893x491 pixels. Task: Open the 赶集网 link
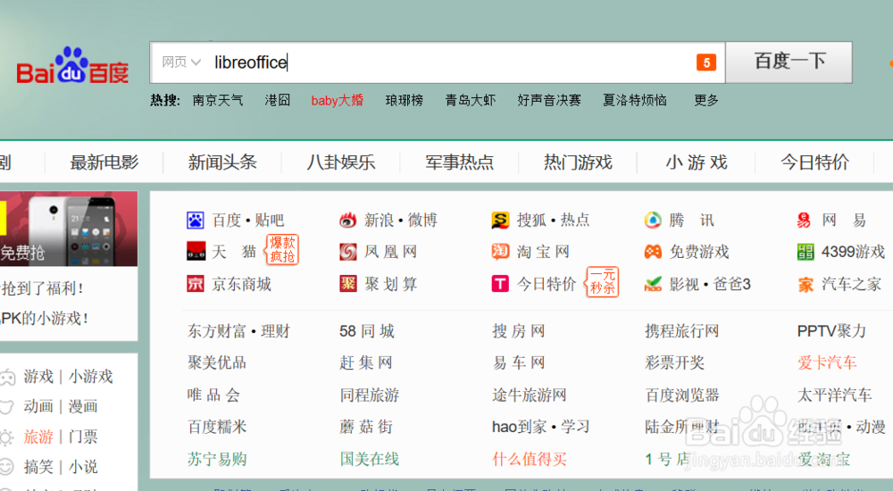click(x=365, y=362)
